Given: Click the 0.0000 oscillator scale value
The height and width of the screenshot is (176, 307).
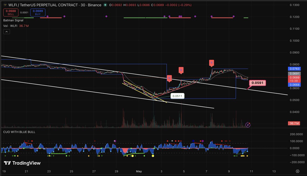Looking at the screenshot, I should click(x=295, y=148).
